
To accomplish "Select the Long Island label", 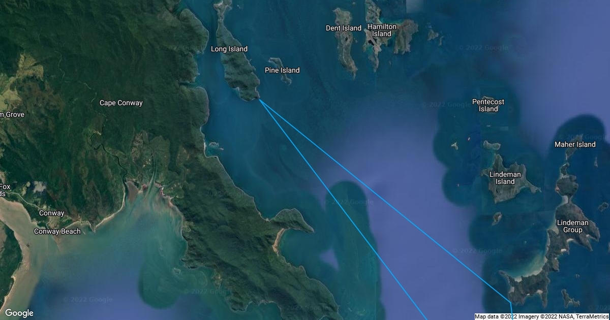I will (x=229, y=49).
